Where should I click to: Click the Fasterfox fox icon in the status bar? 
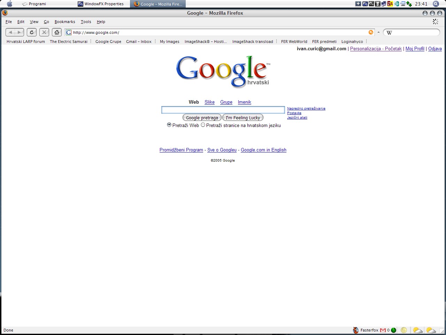tap(356, 330)
